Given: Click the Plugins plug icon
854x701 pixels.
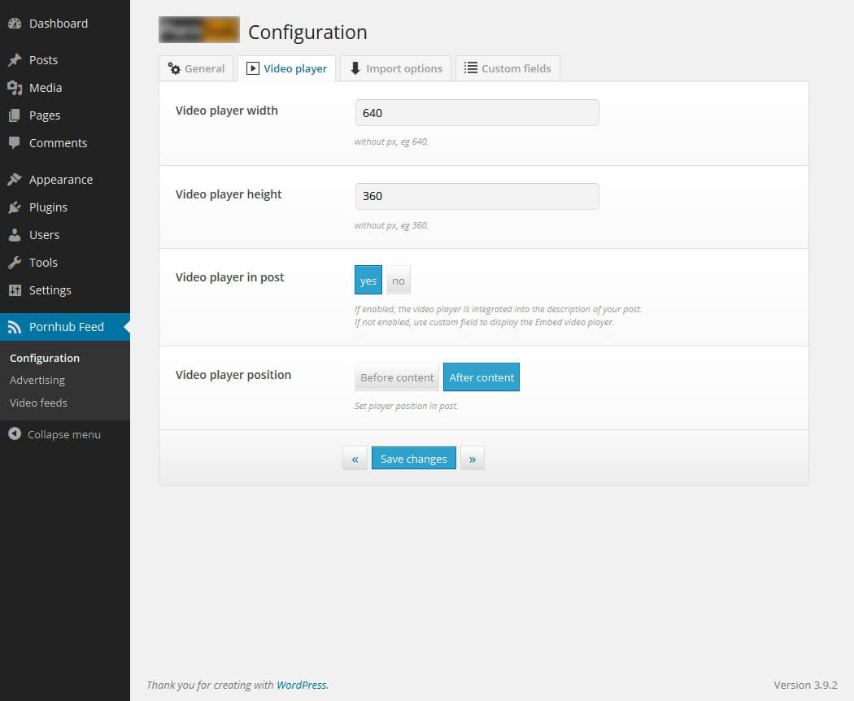Looking at the screenshot, I should click(x=15, y=207).
